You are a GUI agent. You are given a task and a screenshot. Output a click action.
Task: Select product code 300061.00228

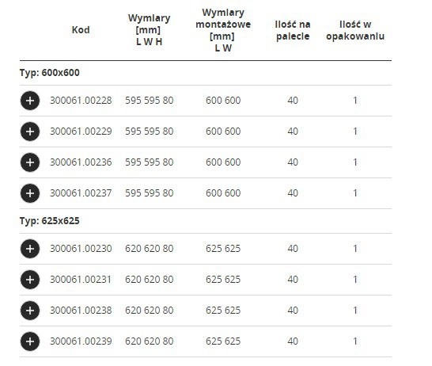tap(81, 101)
